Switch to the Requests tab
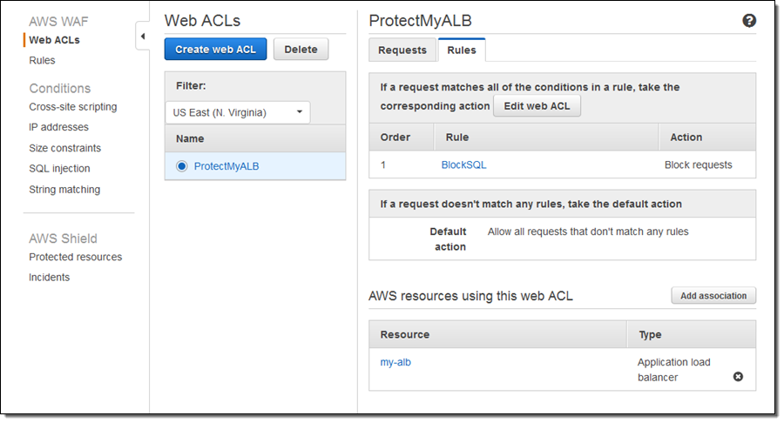Image resolution: width=784 pixels, height=423 pixels. pyautogui.click(x=402, y=50)
